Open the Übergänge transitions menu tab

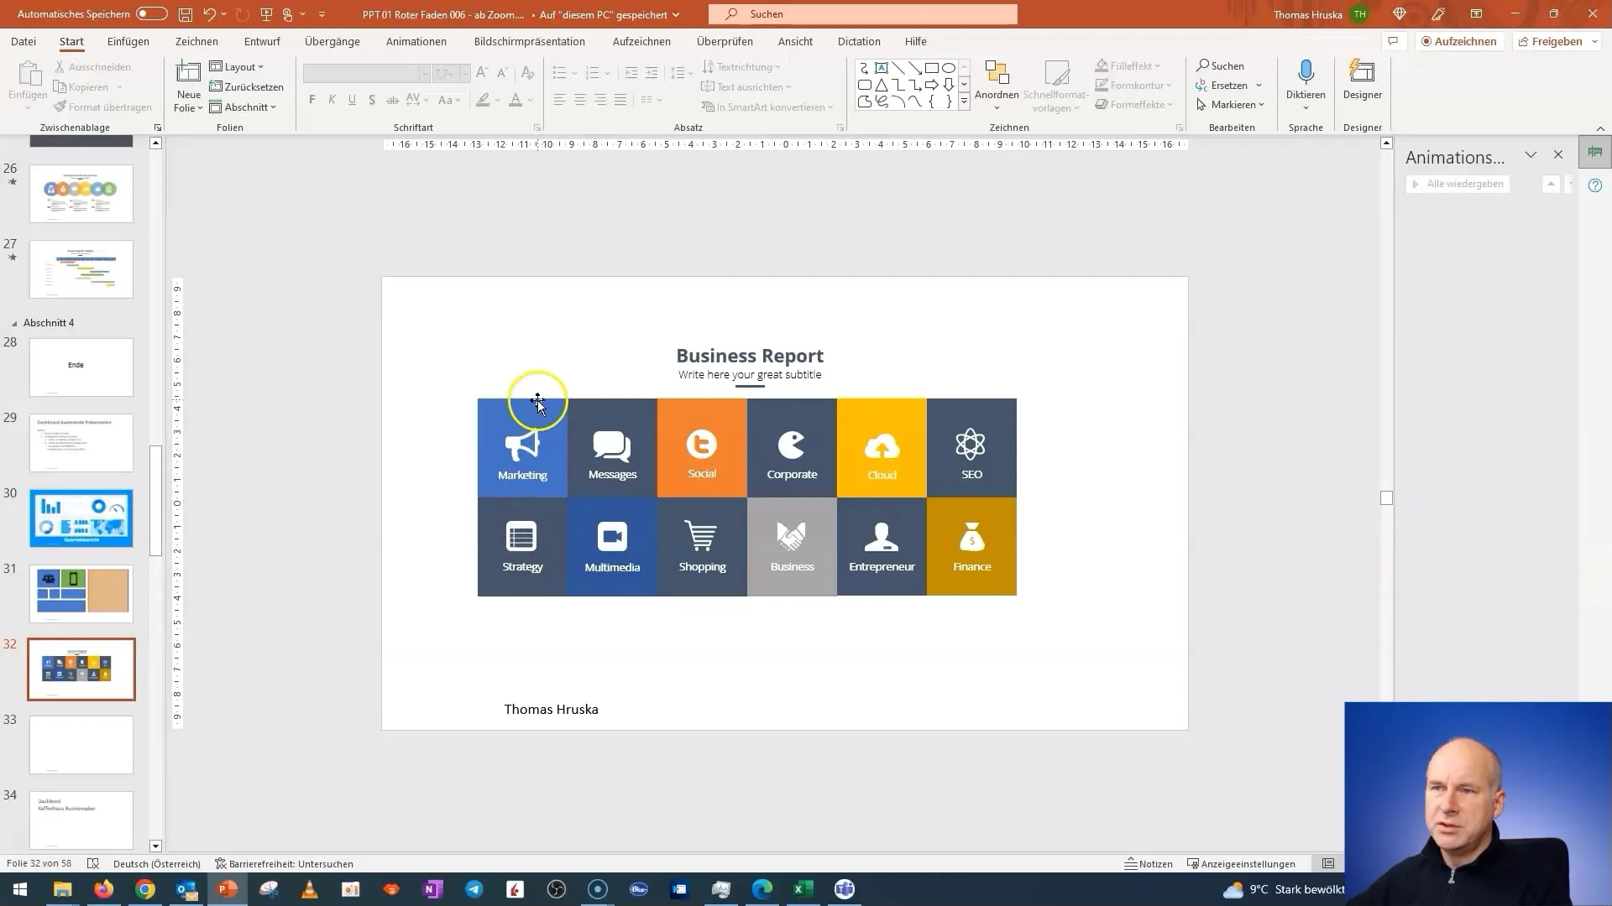tap(332, 41)
